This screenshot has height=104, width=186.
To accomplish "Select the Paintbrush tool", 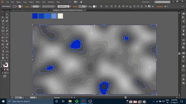I will click(7, 28).
